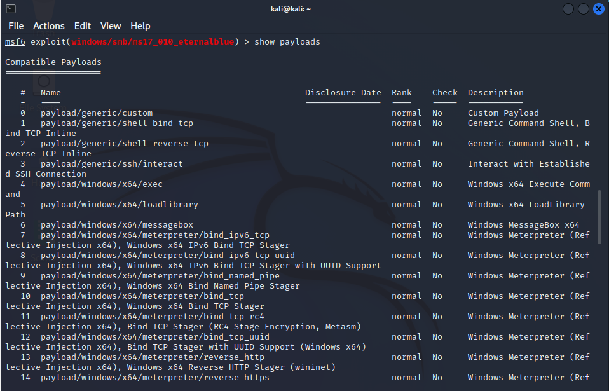Click 'Interact with Establishe' description text
This screenshot has height=391, width=609.
click(529, 164)
